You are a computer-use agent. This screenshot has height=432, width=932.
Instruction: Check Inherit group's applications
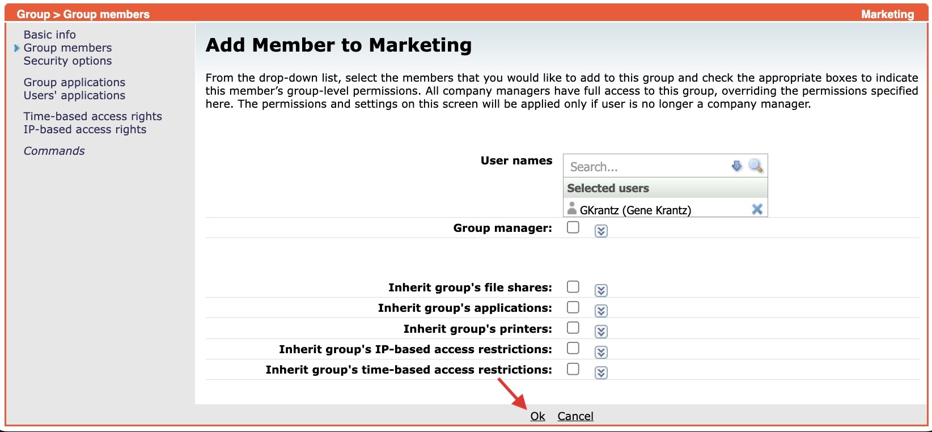click(573, 307)
